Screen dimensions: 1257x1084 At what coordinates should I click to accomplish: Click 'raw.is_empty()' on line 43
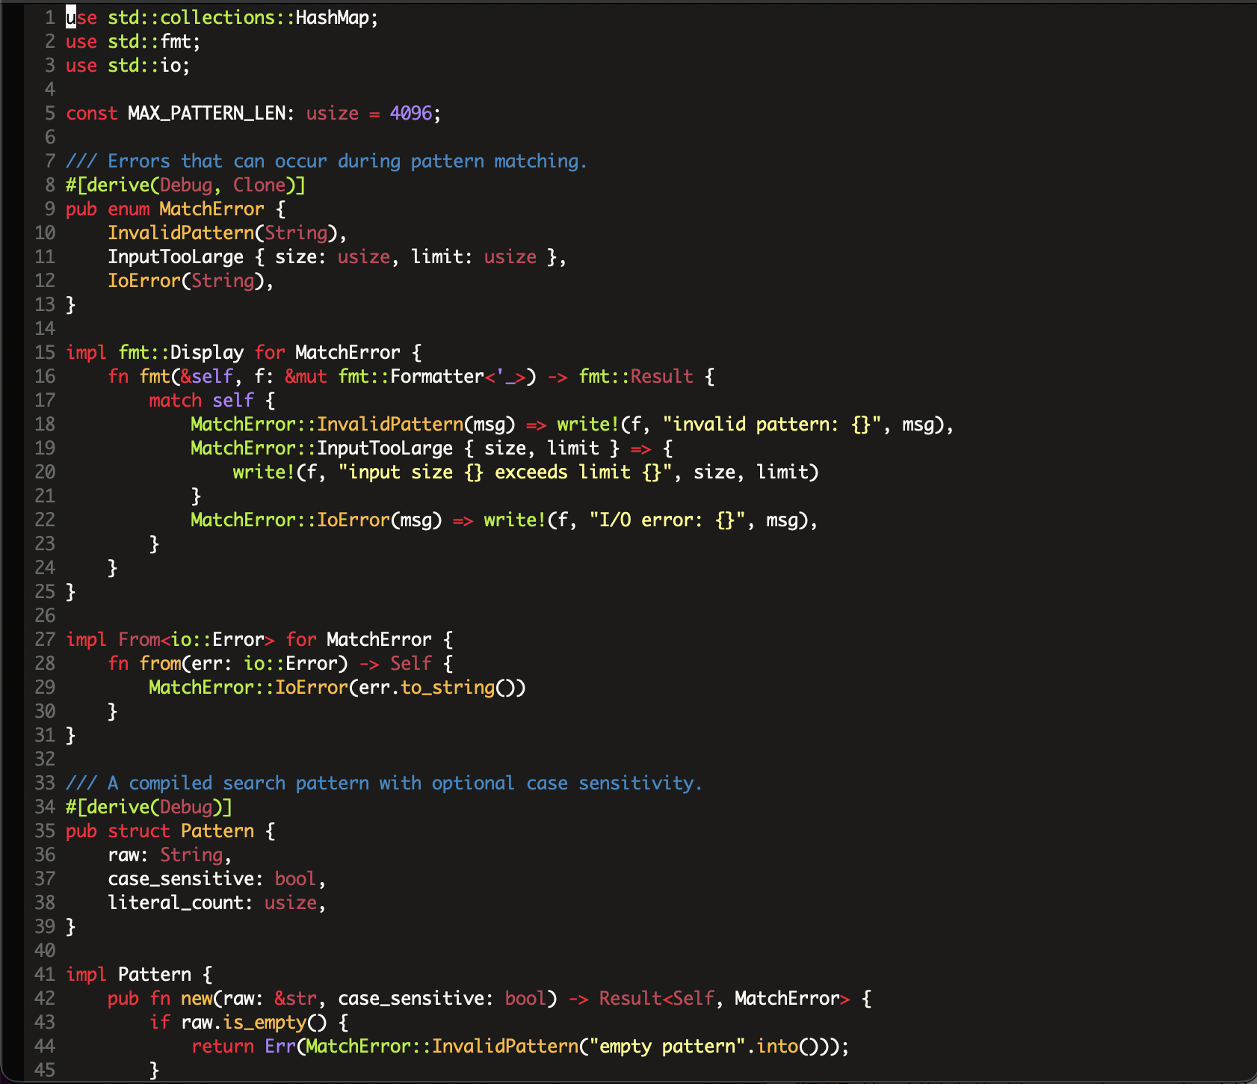(x=253, y=1022)
